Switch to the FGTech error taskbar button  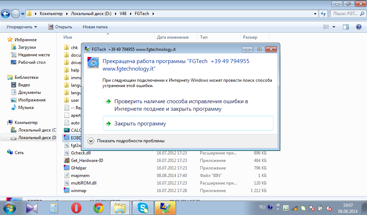[165, 208]
